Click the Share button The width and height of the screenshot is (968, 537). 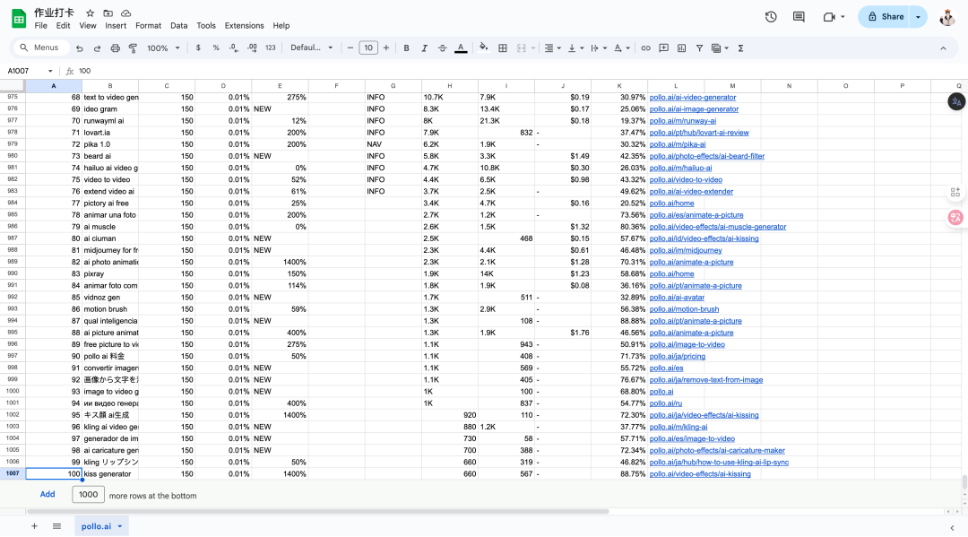point(885,17)
